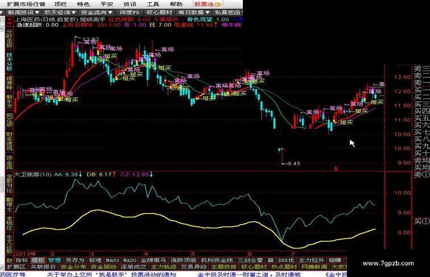Select 维赛特 sidebar tab
This screenshot has height=277, width=430.
pyautogui.click(x=10, y=83)
